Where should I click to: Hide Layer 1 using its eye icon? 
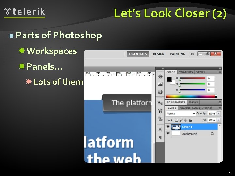coord(168,126)
